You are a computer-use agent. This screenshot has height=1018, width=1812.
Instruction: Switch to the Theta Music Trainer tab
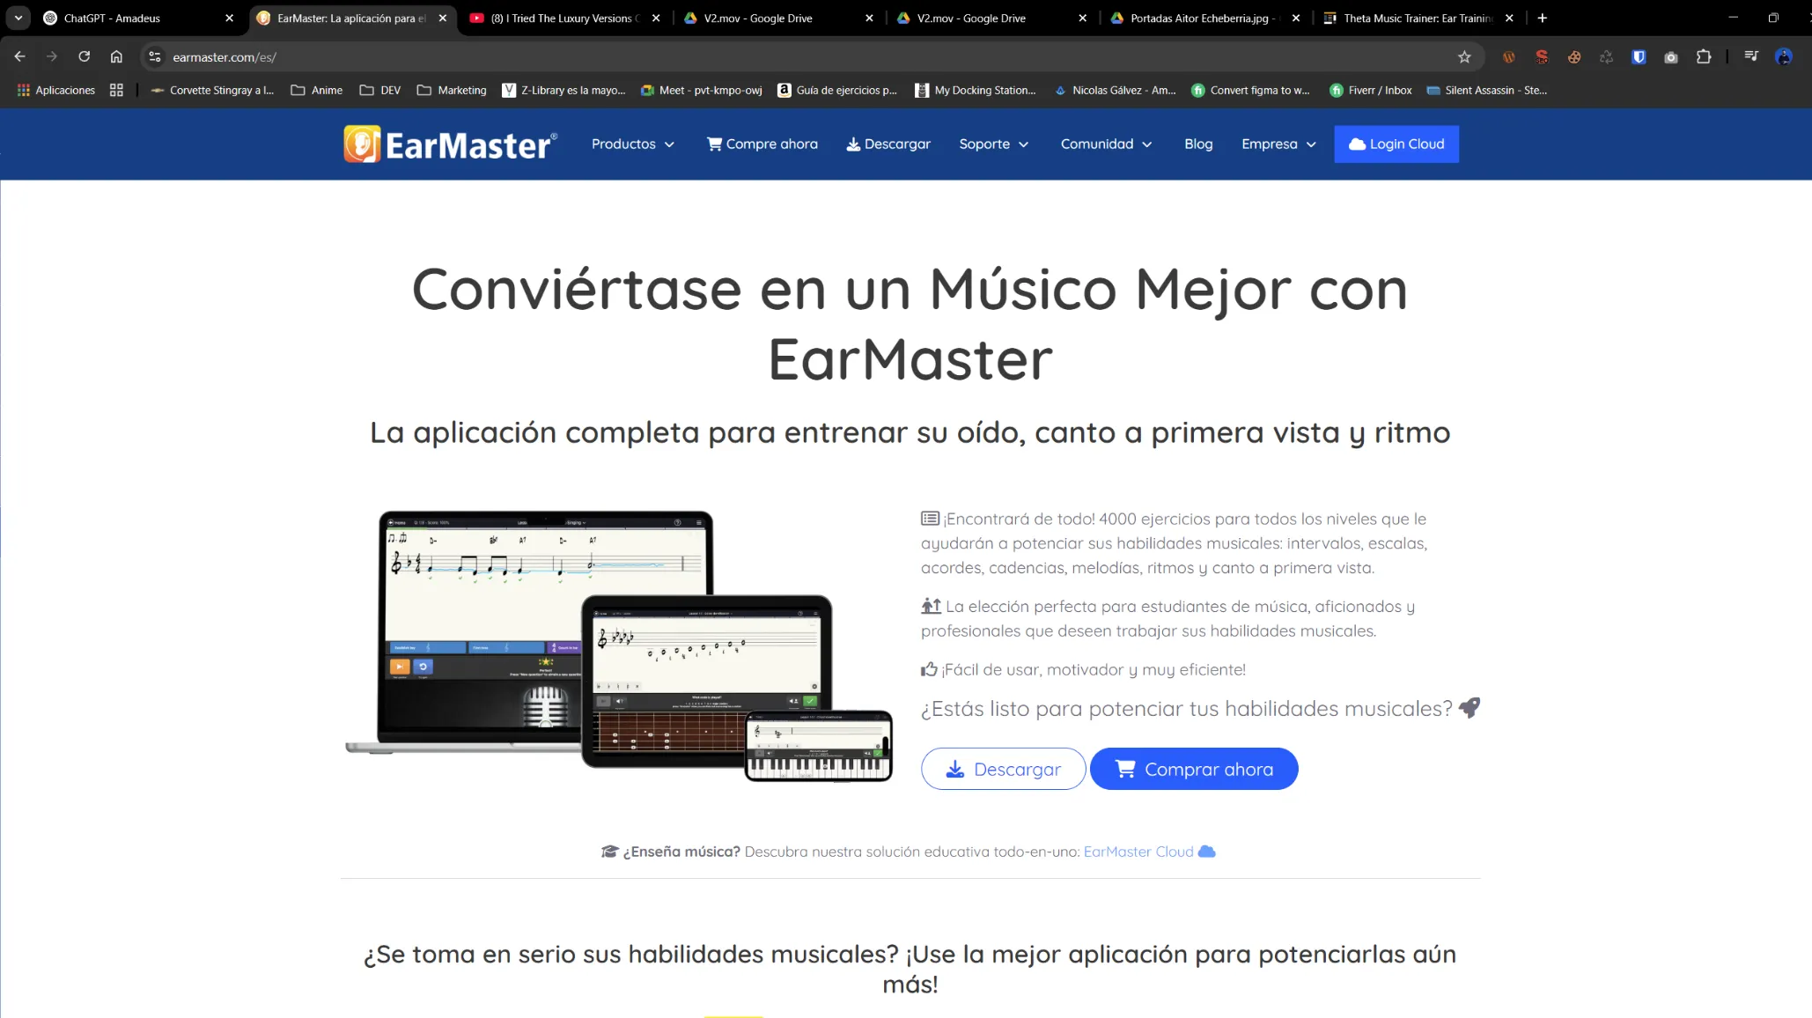click(x=1409, y=18)
